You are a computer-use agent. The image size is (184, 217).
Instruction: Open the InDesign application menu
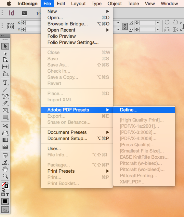tap(27, 4)
